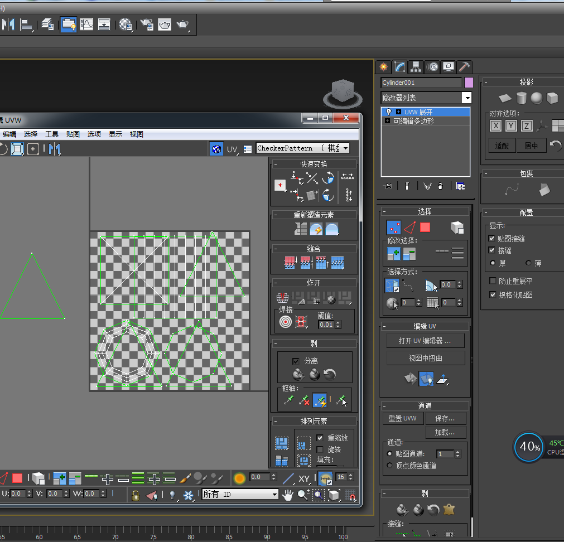Image resolution: width=564 pixels, height=542 pixels.
Task: Uncheck the 贴图接缝 checkbox
Action: tap(493, 238)
